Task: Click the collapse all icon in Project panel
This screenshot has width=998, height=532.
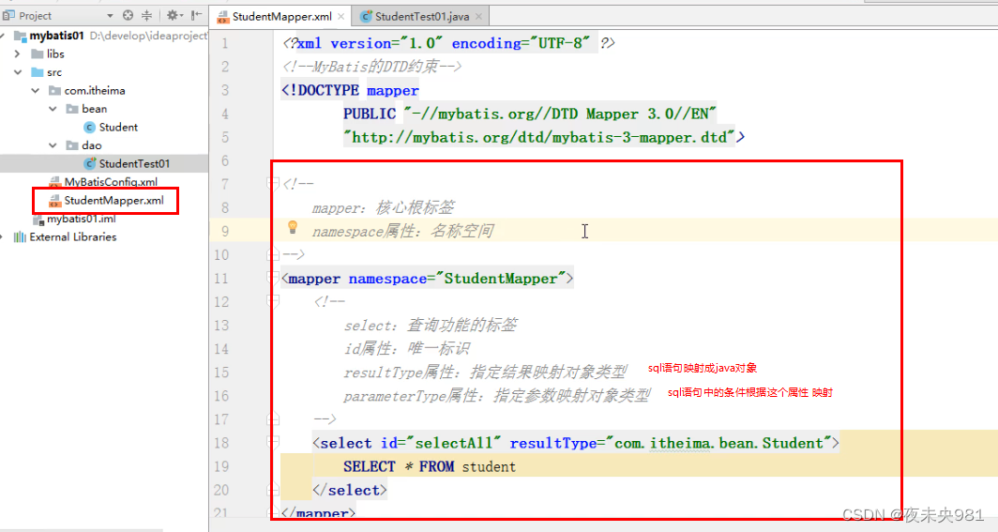Action: 146,15
